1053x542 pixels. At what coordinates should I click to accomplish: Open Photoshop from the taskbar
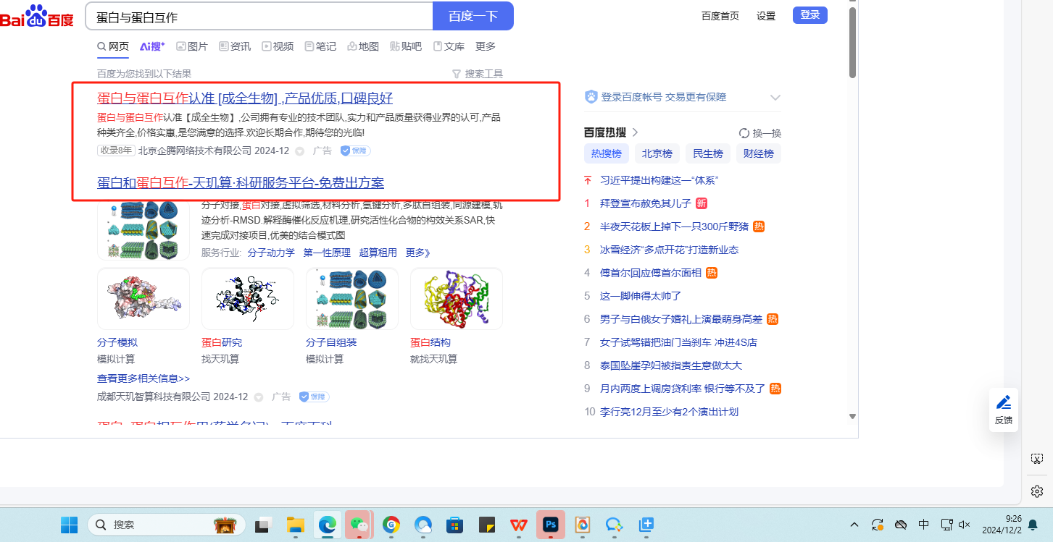pos(550,525)
